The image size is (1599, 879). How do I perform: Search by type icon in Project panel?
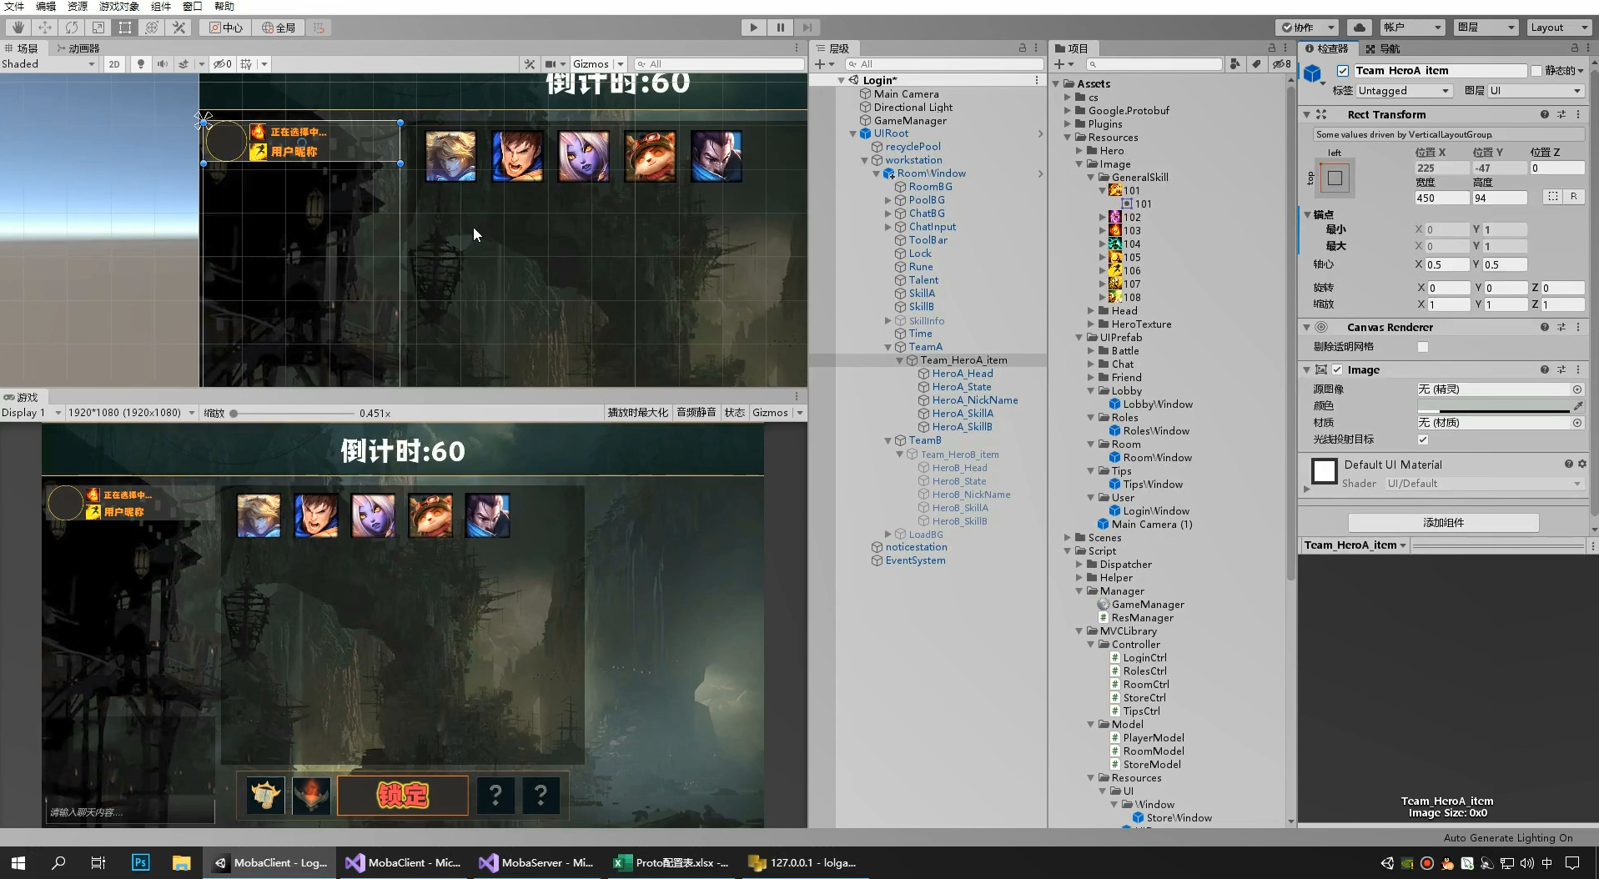[x=1235, y=64]
